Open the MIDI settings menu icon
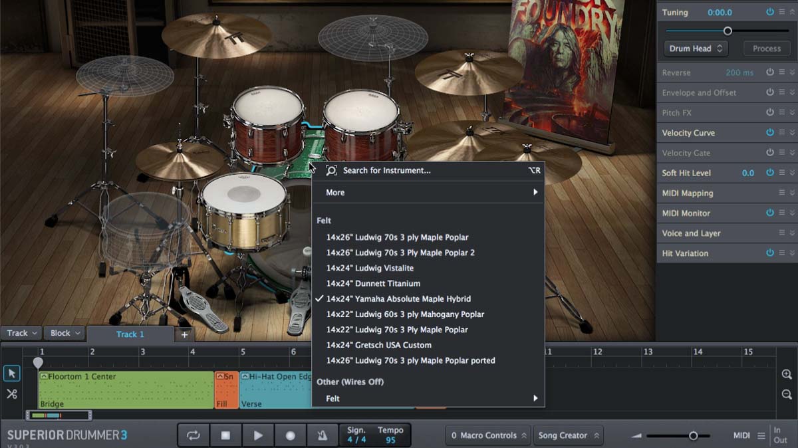The width and height of the screenshot is (798, 448). click(761, 436)
